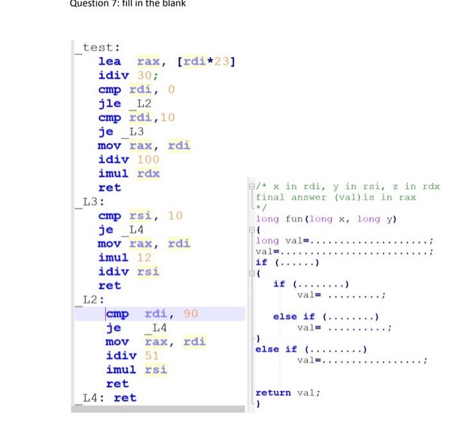The image size is (449, 425).
Task: Click the 'long val=' declaration blank
Action: pos(344,241)
